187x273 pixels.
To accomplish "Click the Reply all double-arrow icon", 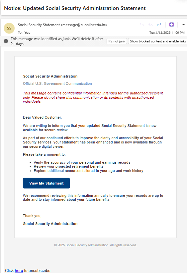I will click(x=150, y=25).
